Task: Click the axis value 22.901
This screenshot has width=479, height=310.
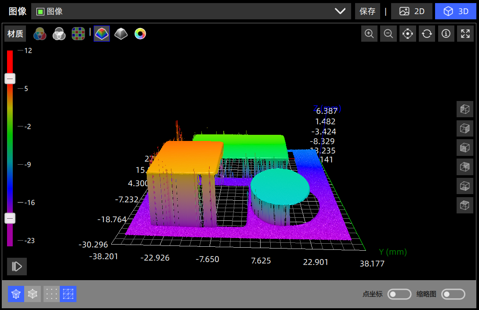Action: pos(316,262)
